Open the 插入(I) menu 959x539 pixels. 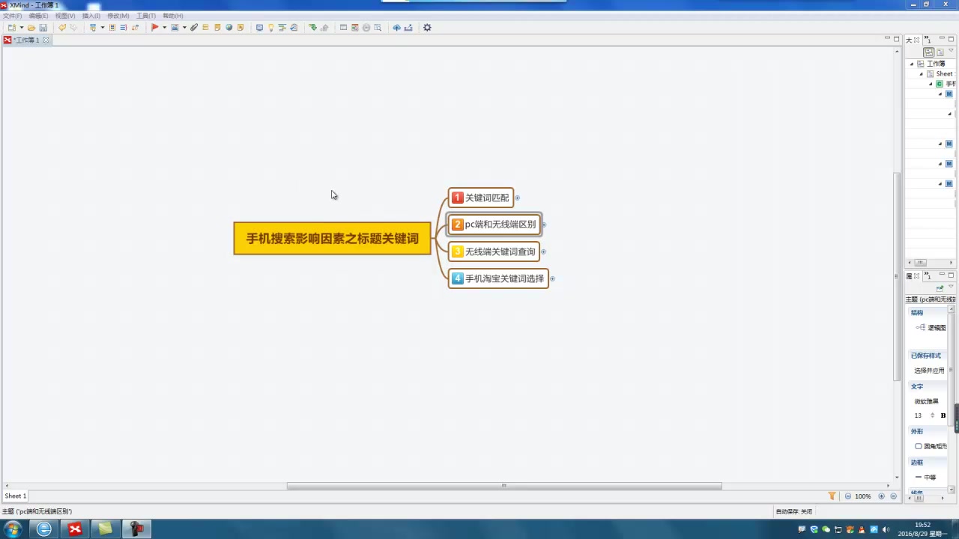(91, 16)
